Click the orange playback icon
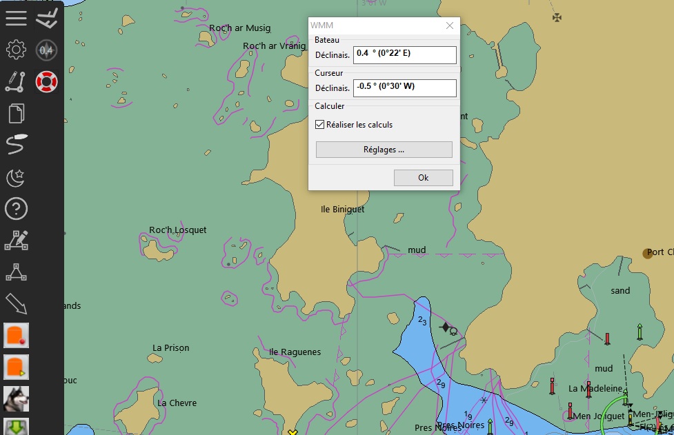Viewport: 674px width, 435px height. pos(16,367)
